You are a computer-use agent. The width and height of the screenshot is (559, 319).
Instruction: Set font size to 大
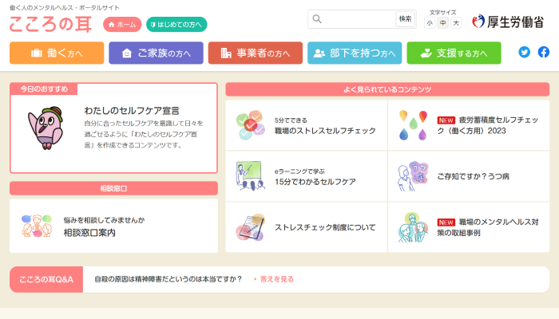click(x=456, y=23)
